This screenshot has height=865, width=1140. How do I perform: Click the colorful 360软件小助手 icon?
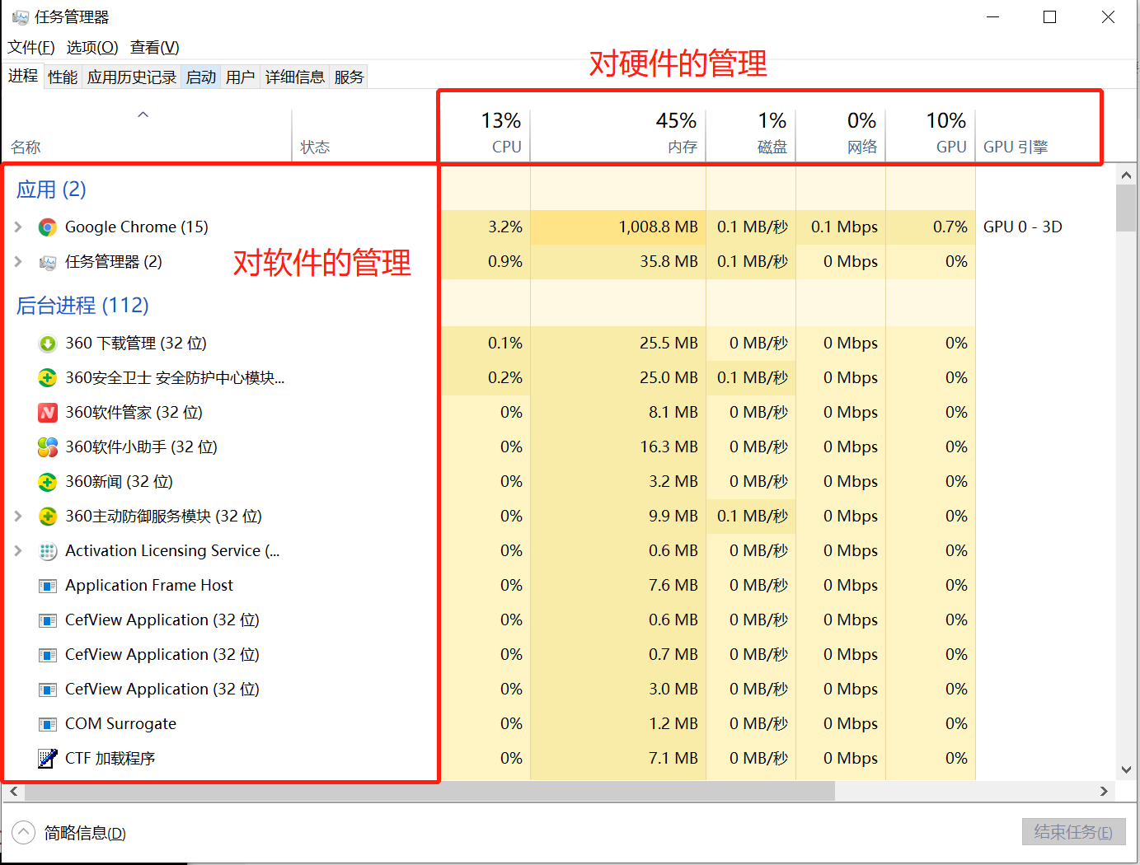(x=48, y=447)
